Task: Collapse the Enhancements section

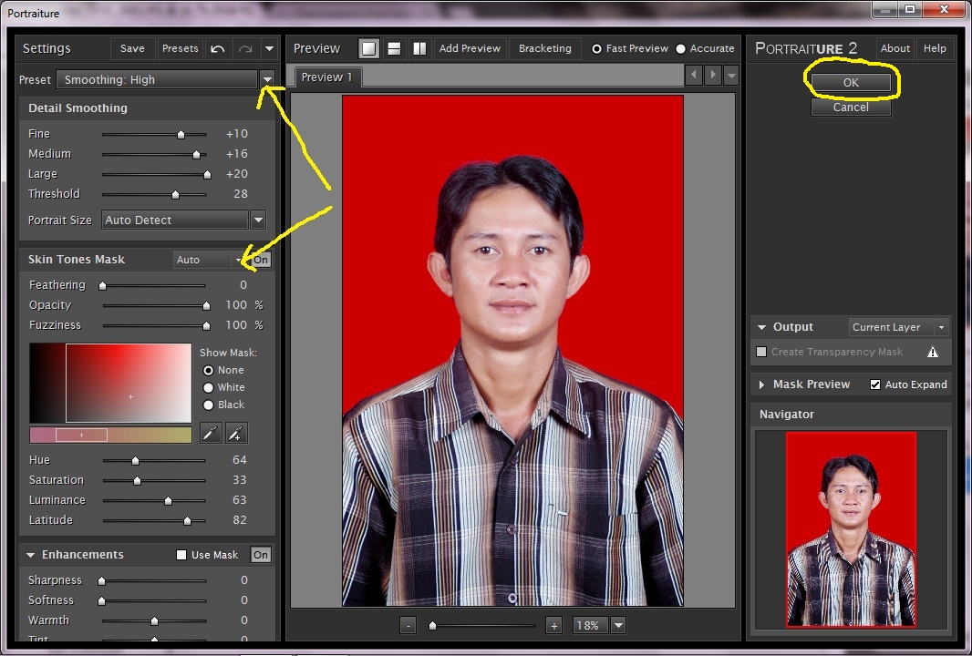Action: tap(30, 555)
